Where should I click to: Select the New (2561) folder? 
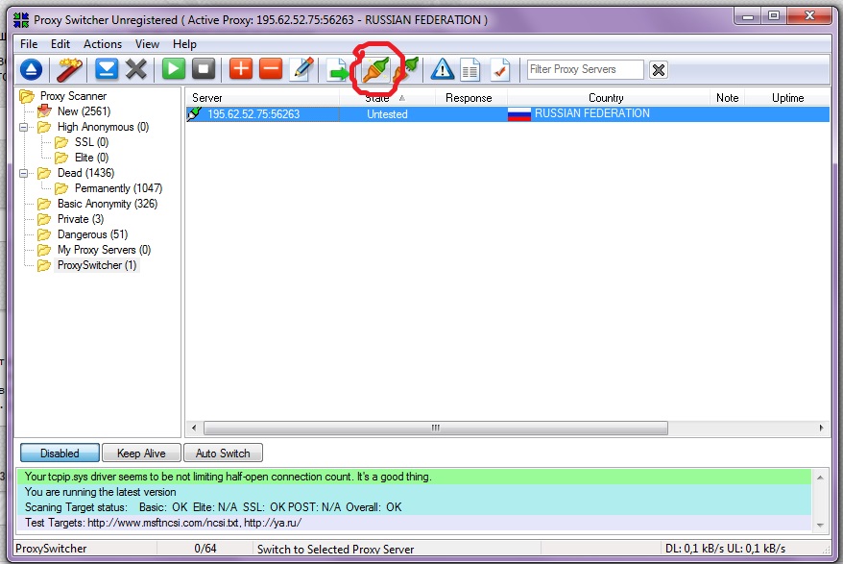point(84,111)
